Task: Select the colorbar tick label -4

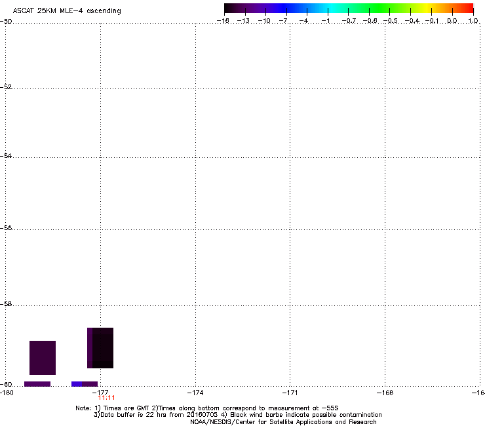Action: (x=304, y=21)
